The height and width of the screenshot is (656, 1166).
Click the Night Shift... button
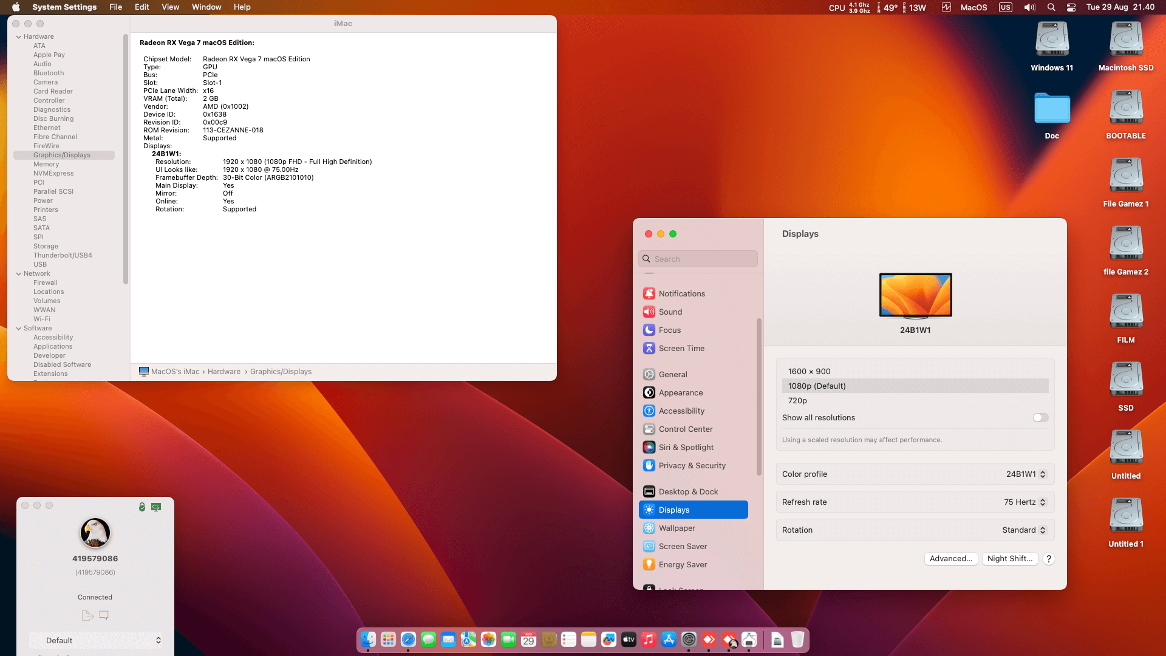pyautogui.click(x=1009, y=559)
